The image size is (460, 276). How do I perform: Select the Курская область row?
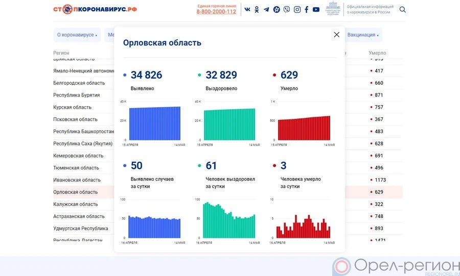[72, 107]
